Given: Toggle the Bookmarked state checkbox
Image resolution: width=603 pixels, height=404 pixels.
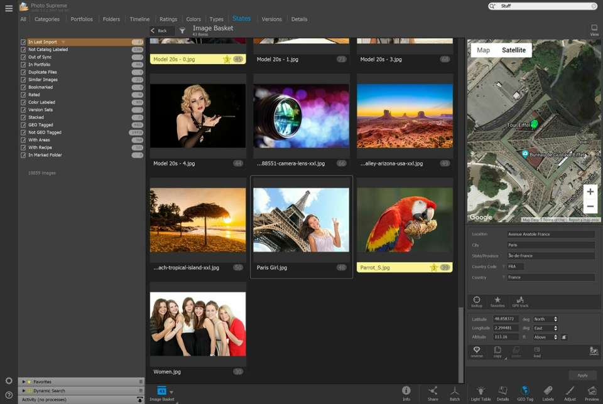Looking at the screenshot, I should coord(23,87).
